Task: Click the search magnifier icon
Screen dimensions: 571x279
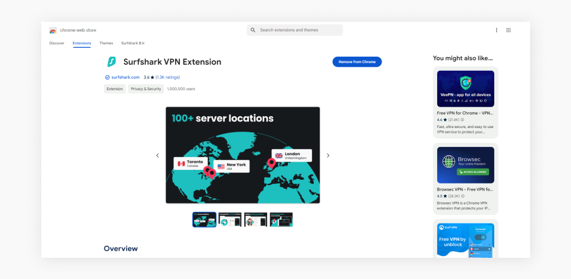Action: tap(252, 30)
